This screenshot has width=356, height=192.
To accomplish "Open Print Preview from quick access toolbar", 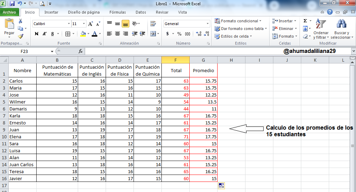I will point(42,3).
